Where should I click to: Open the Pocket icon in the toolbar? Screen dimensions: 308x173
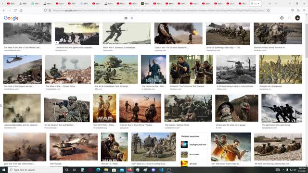pos(293,10)
